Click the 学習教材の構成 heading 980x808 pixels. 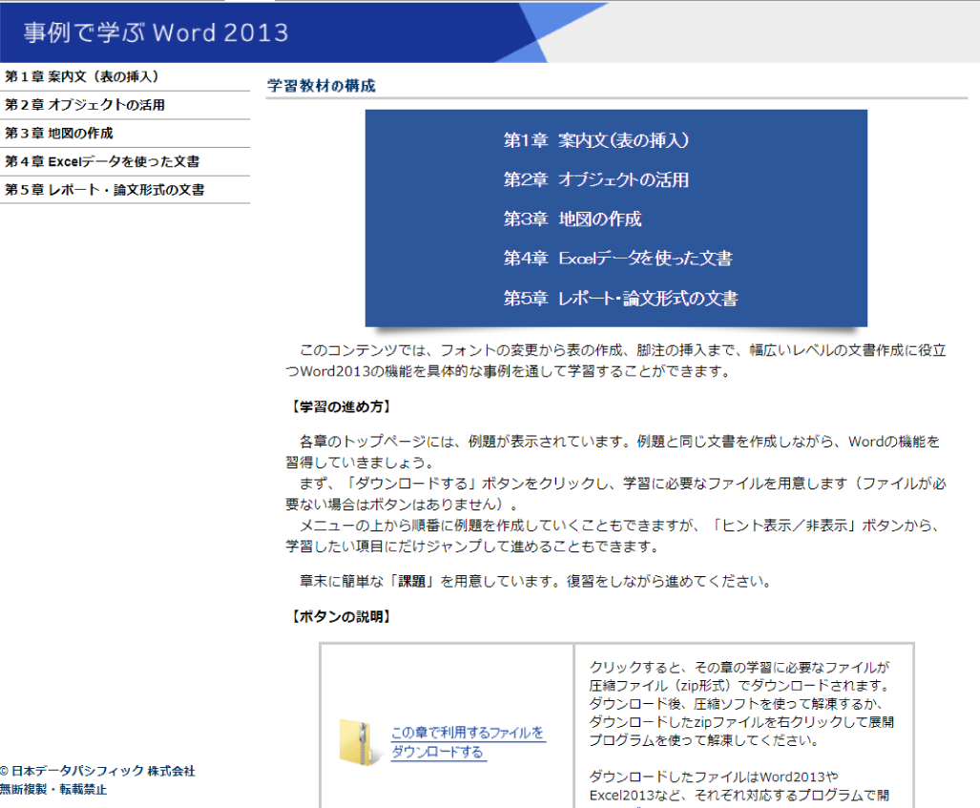pyautogui.click(x=322, y=86)
